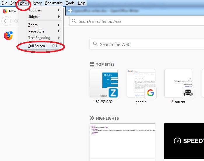Expand the Zoom submenu
Viewport: 204px width, 161px height.
pos(44,25)
